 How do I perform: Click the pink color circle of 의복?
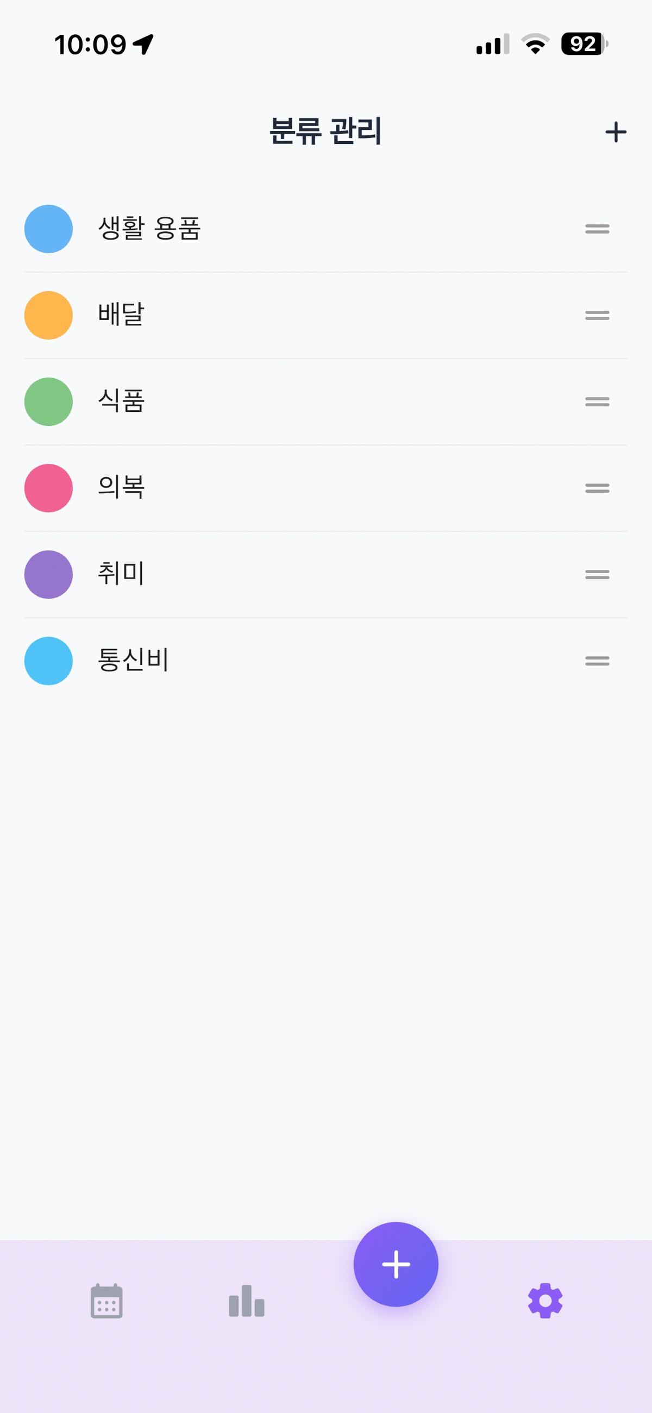pyautogui.click(x=49, y=488)
